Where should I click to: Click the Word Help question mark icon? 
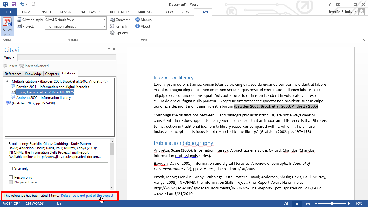click(x=330, y=4)
